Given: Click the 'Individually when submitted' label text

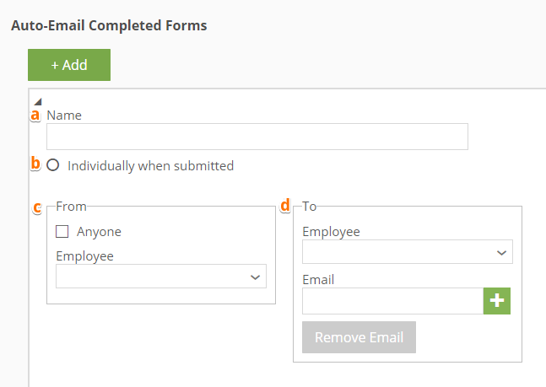Looking at the screenshot, I should pyautogui.click(x=150, y=166).
